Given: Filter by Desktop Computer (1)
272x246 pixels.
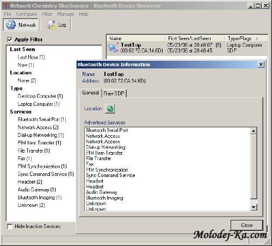Looking at the screenshot, I should tap(40, 96).
